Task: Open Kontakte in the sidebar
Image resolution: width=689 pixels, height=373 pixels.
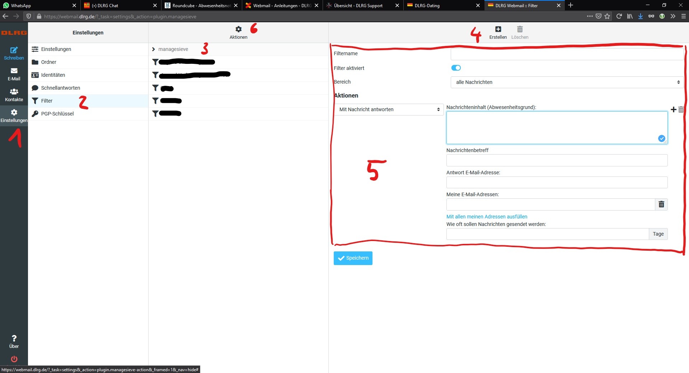Action: 14,92
